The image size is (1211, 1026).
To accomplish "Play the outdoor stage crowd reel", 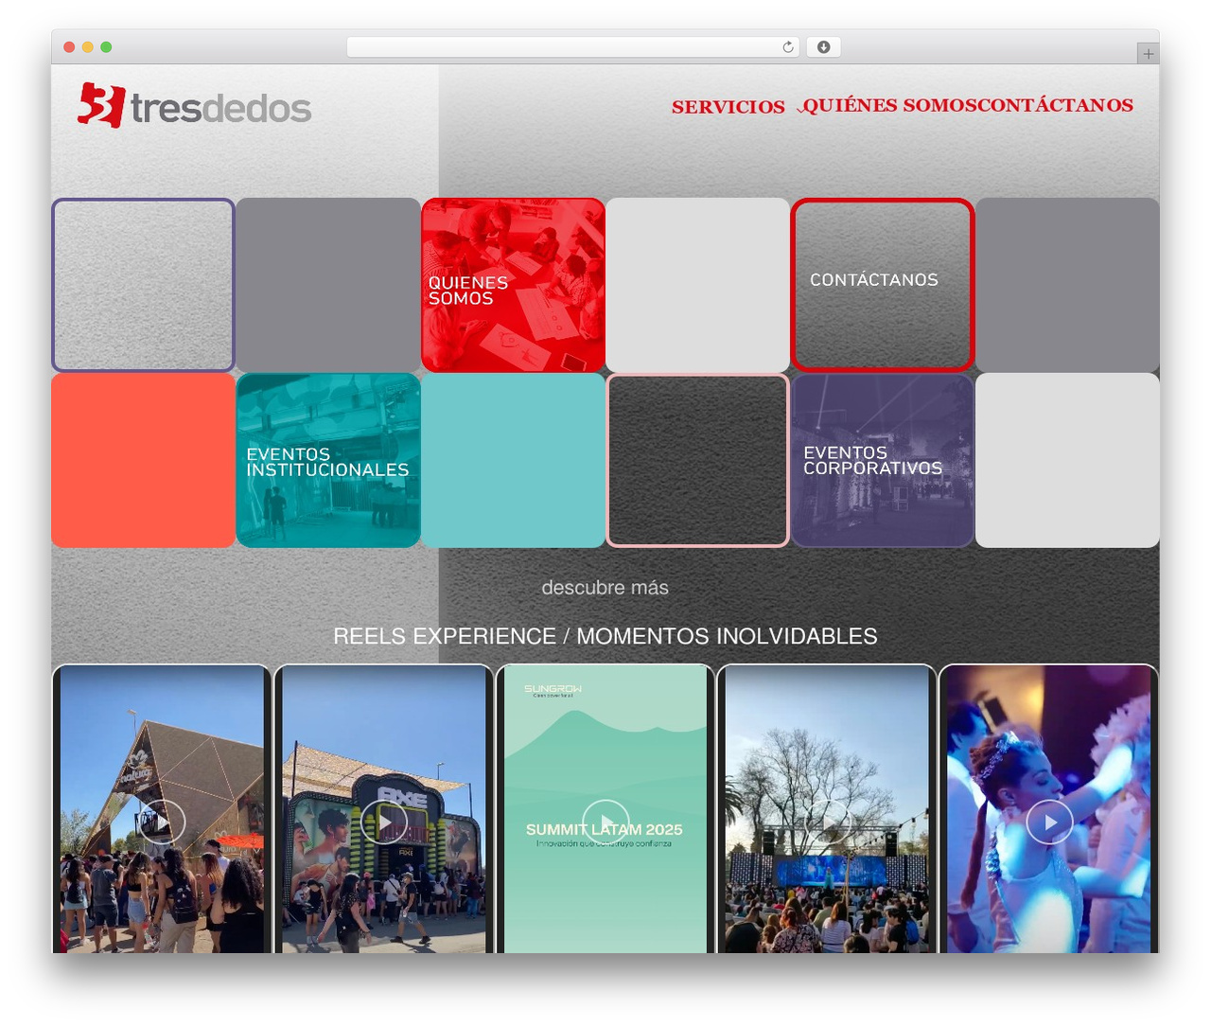I will tap(827, 823).
